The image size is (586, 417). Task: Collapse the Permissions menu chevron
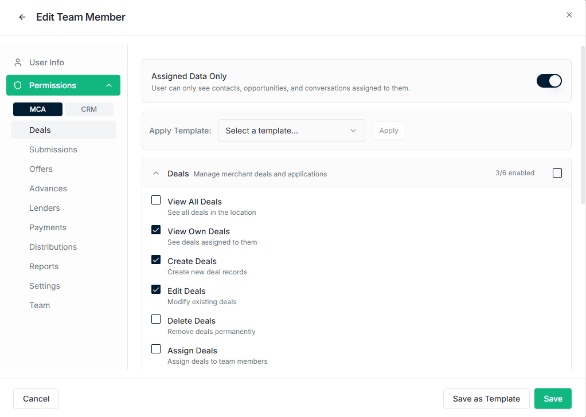(x=109, y=85)
